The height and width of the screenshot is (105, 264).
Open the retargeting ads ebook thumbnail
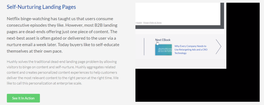pos(163,50)
